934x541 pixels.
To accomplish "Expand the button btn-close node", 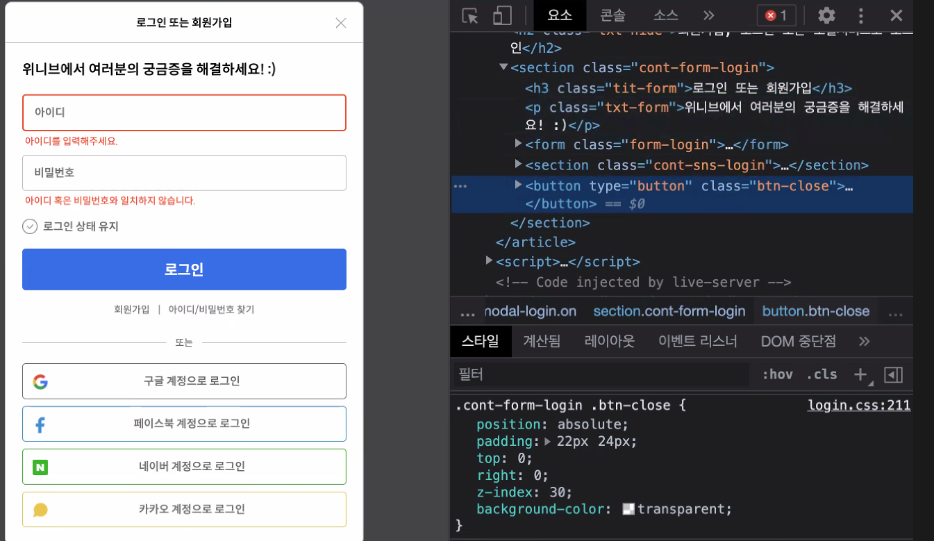I will [518, 185].
